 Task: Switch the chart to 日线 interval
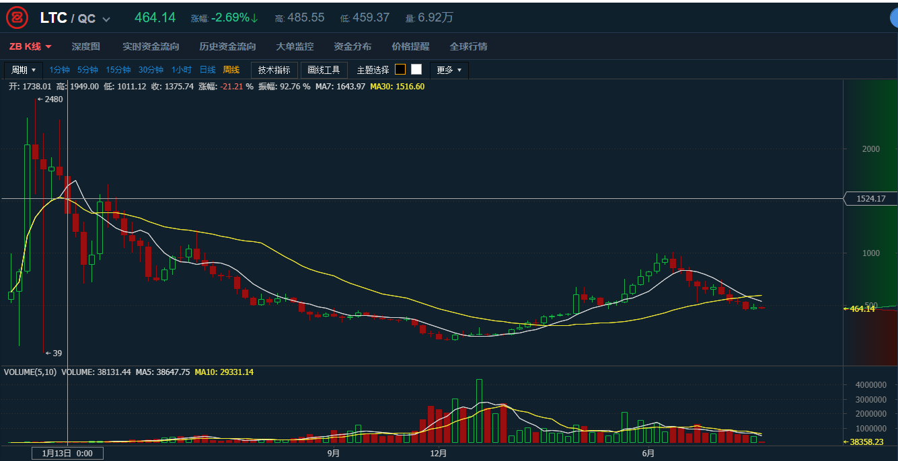coord(207,70)
